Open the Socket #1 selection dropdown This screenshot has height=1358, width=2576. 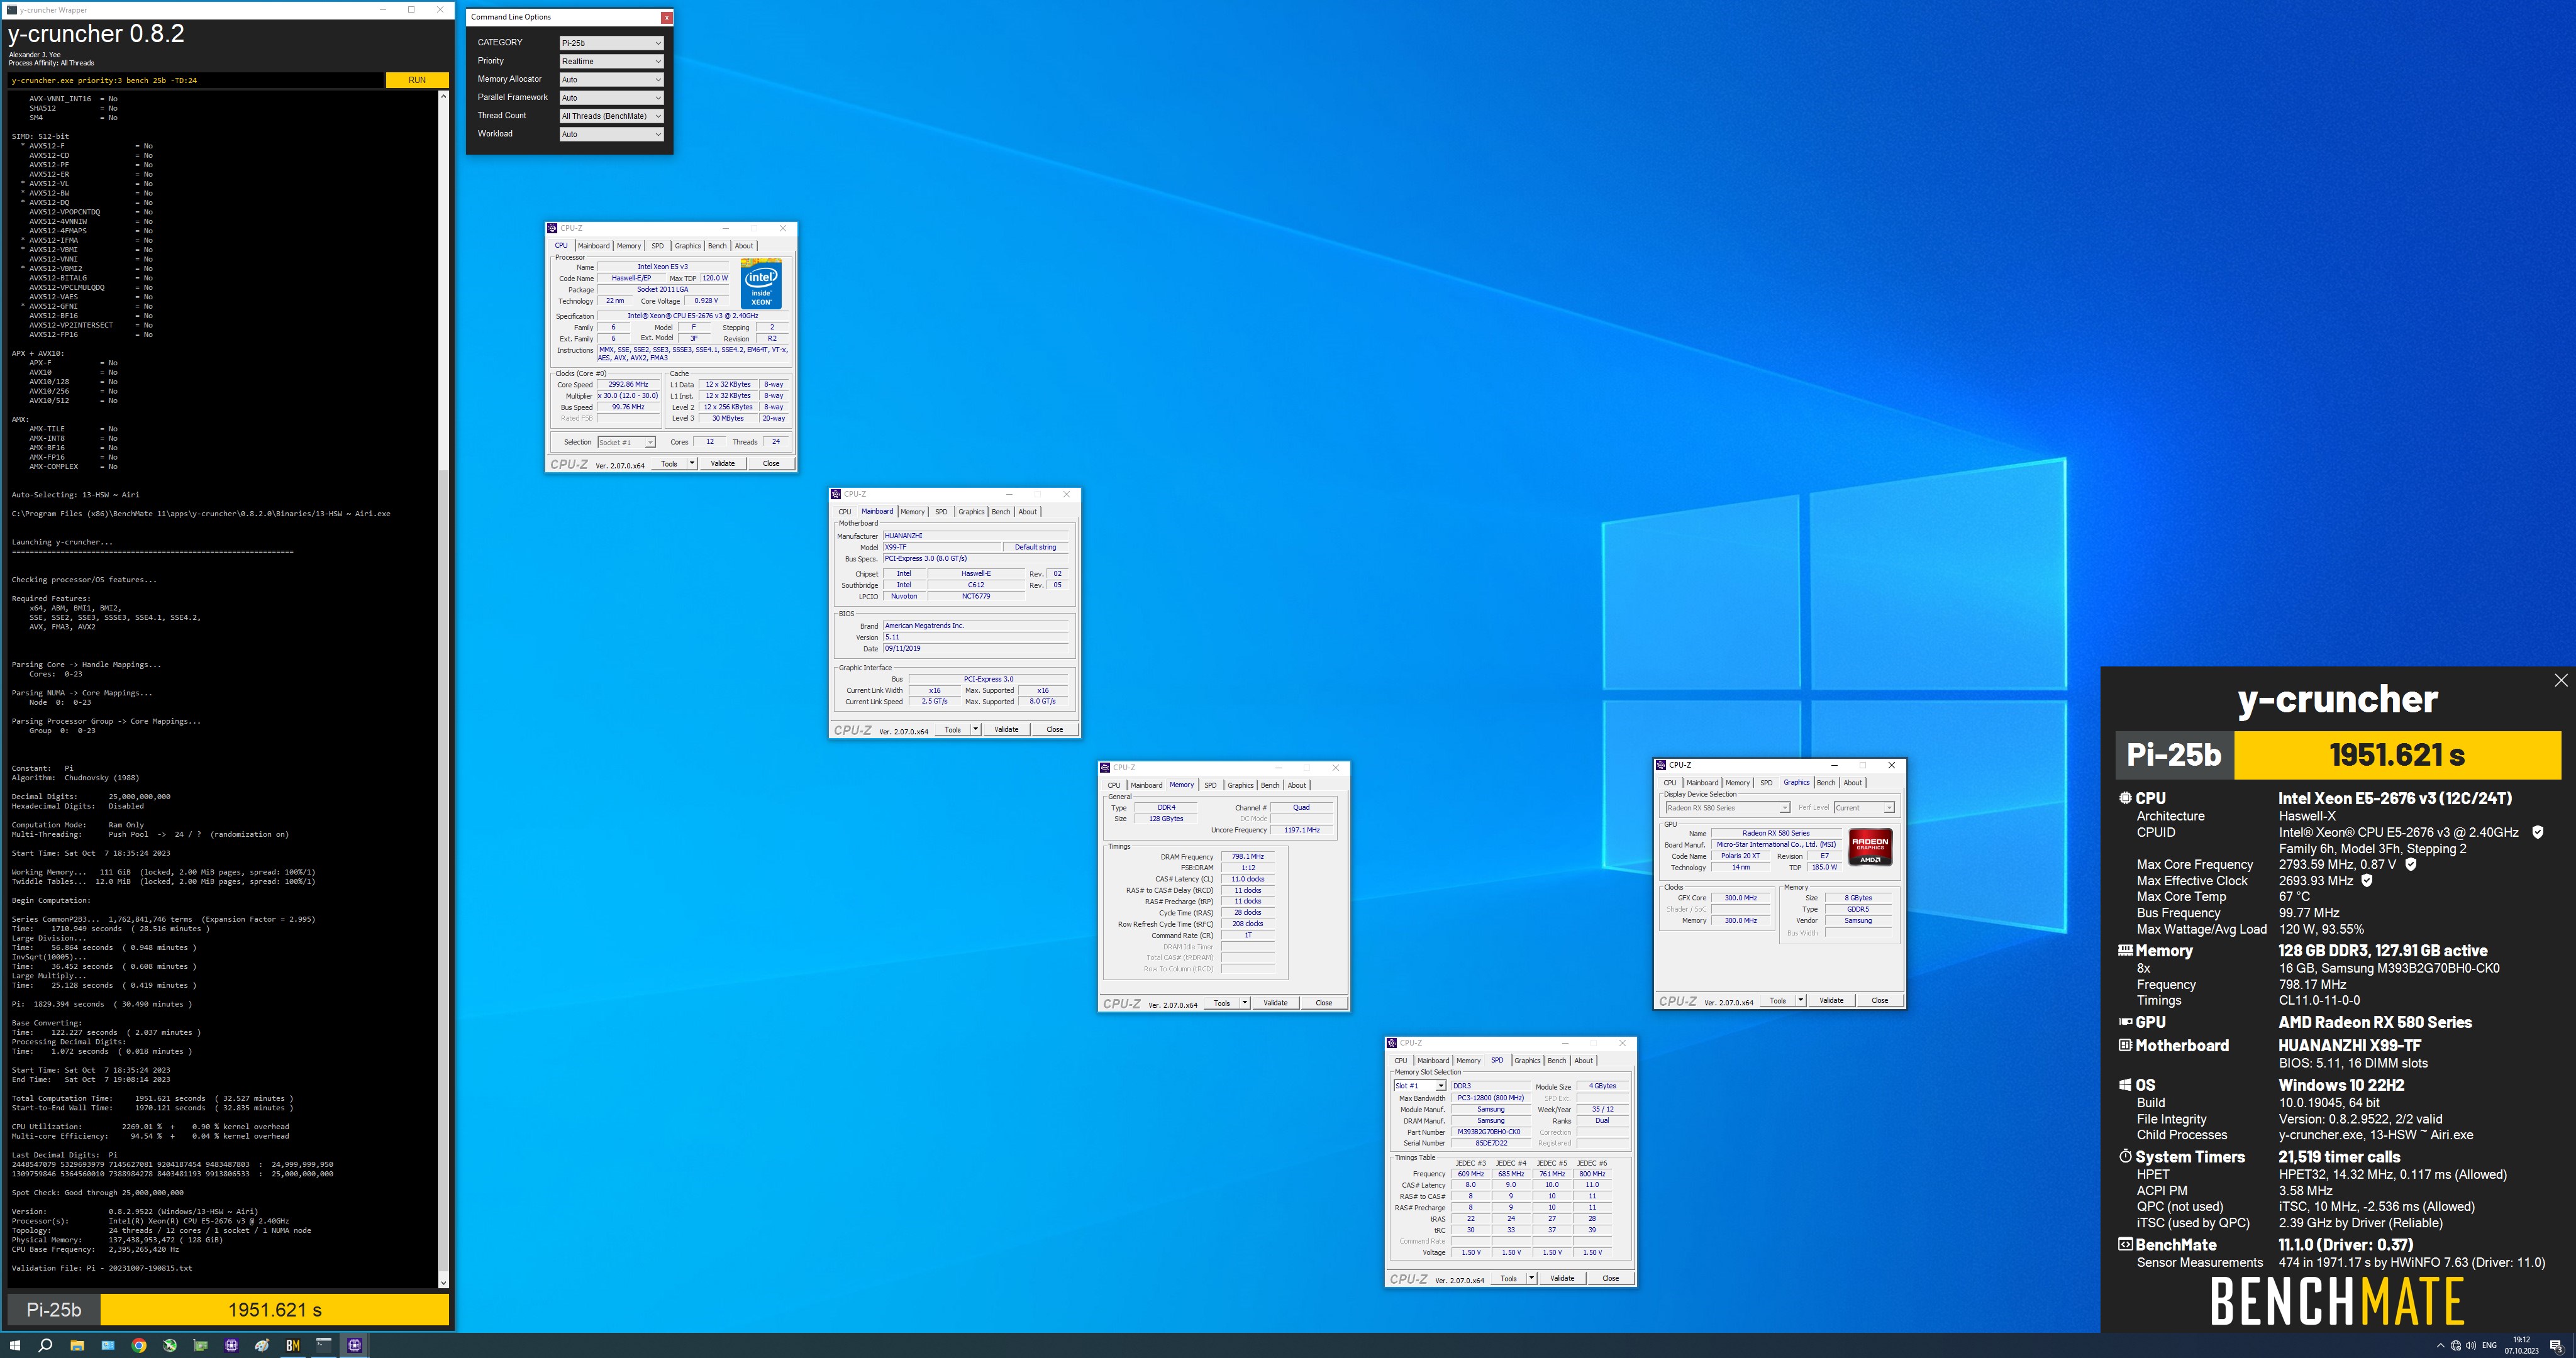click(x=626, y=442)
